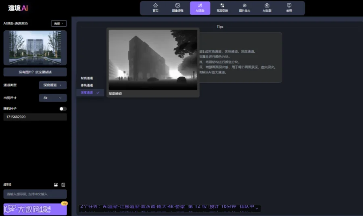This screenshot has width=363, height=216.
Task: Click the grayscale depth channel preview image
Action: click(x=153, y=60)
